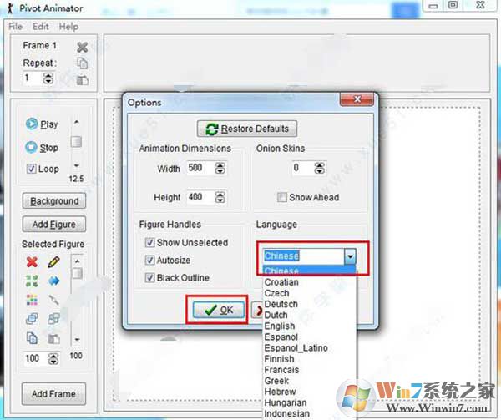The width and height of the screenshot is (501, 420).
Task: Bring figure to front icon
Action: 32,318
